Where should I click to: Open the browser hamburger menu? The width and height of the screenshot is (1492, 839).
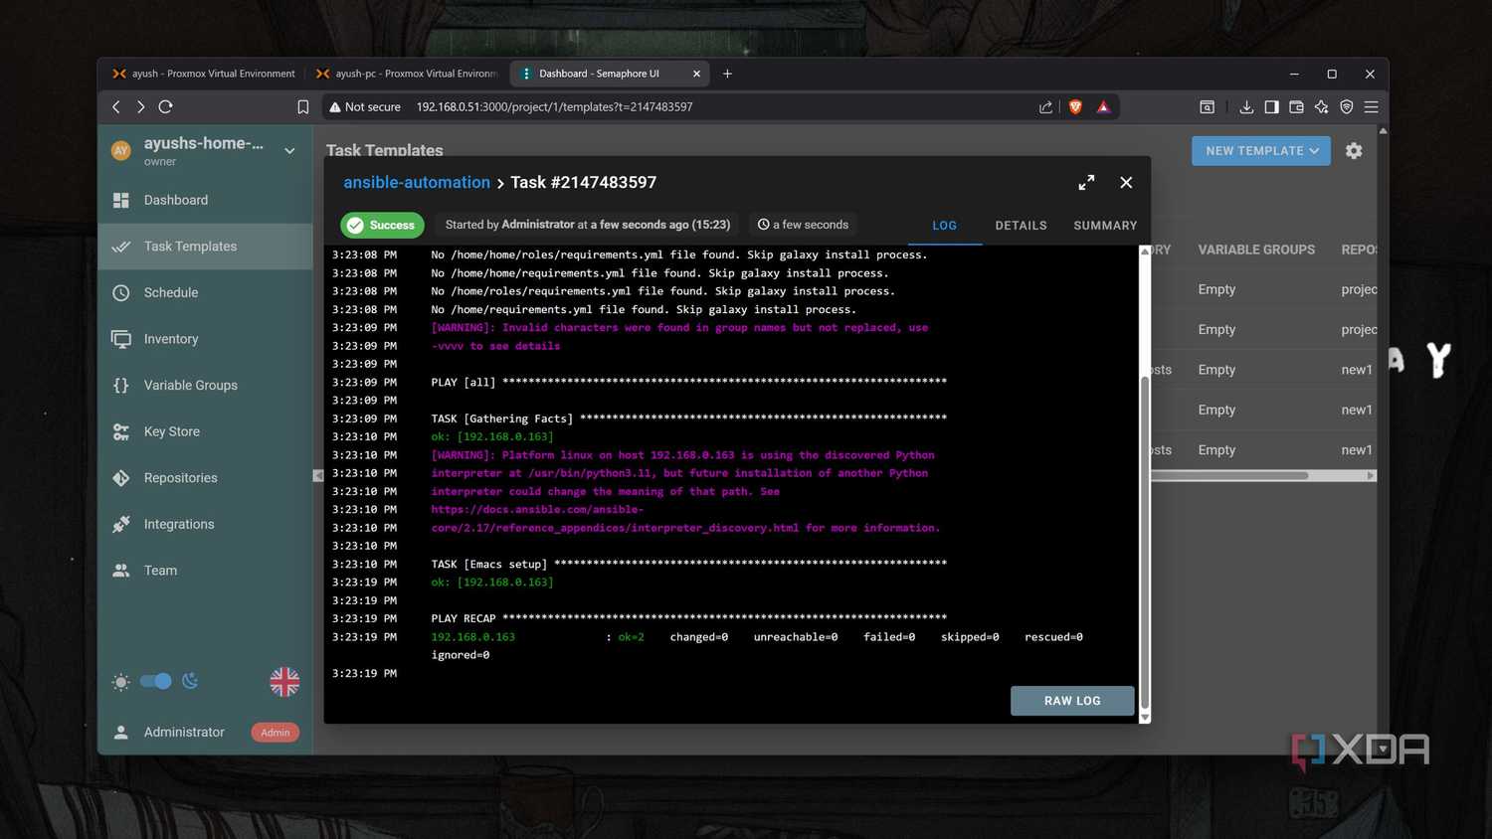tap(1371, 107)
